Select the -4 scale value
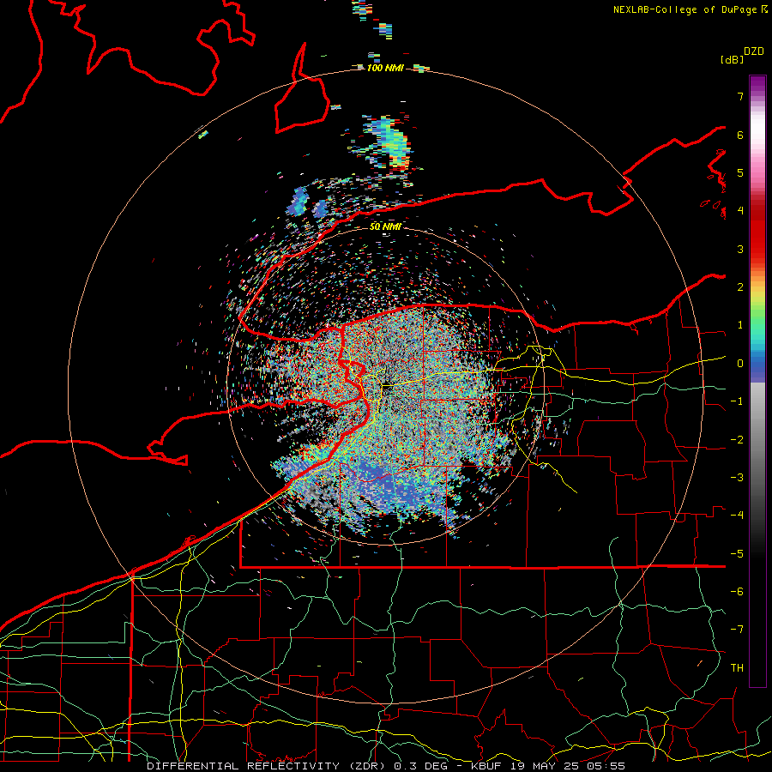This screenshot has height=772, width=772. click(737, 516)
